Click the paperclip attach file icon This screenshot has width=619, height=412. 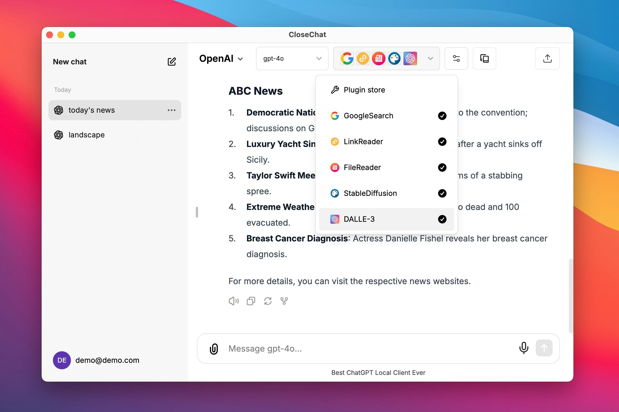point(214,348)
